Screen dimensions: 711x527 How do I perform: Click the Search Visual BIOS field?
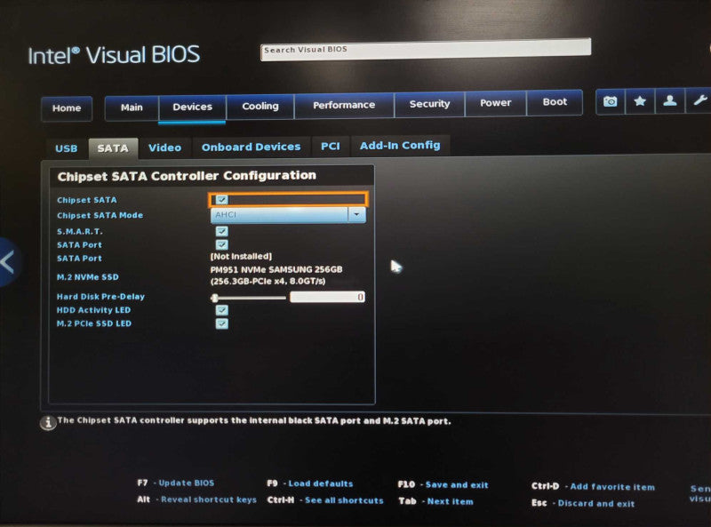pyautogui.click(x=426, y=49)
